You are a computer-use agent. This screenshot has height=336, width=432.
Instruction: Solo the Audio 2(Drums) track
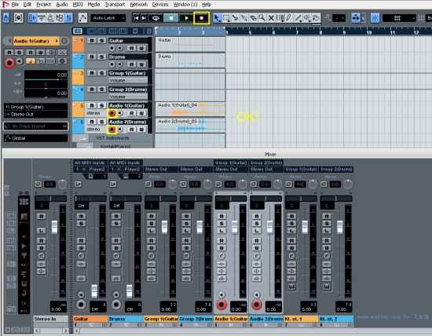coord(101,122)
